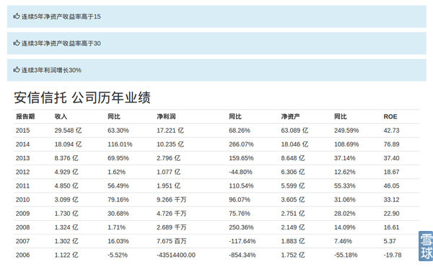
Task: Click the 2008 report year cell
Action: click(x=22, y=227)
